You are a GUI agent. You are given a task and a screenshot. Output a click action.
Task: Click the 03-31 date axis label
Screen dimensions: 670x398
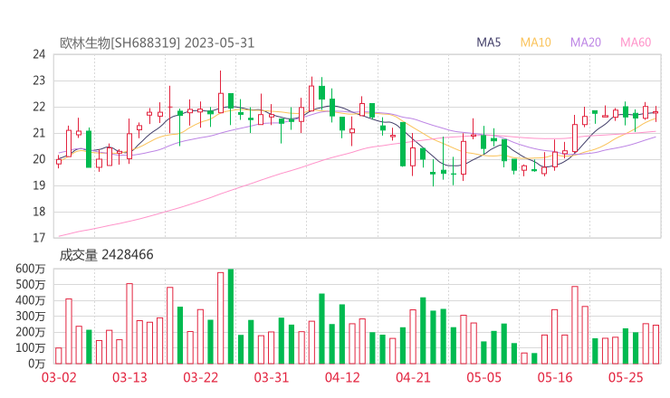(272, 377)
